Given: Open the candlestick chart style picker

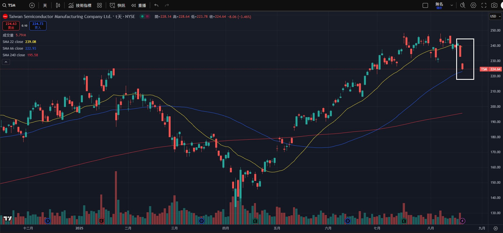Looking at the screenshot, I should [58, 5].
